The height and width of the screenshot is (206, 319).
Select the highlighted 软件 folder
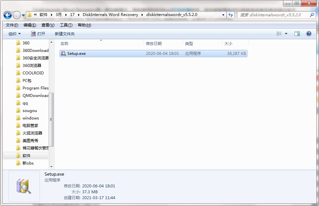(26, 155)
